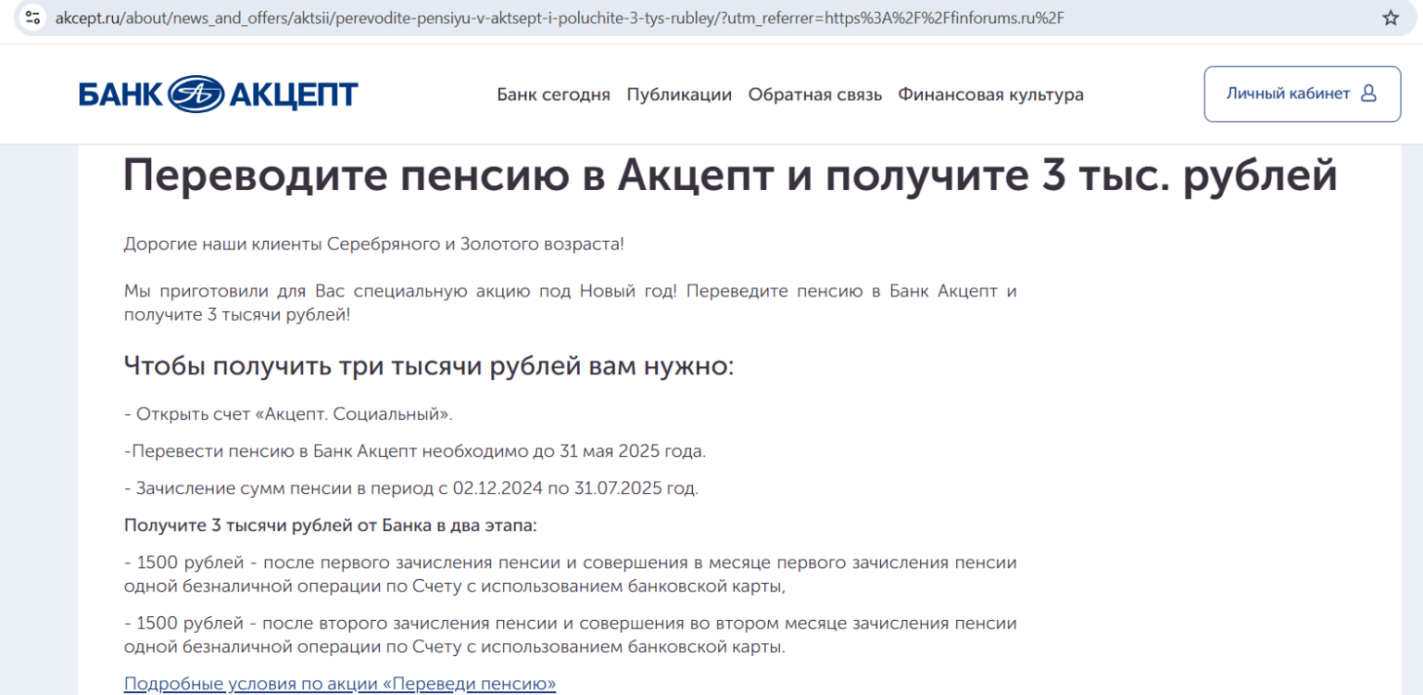Click the user profile icon in Личный кабинет
This screenshot has height=695, width=1423.
coord(1368,94)
